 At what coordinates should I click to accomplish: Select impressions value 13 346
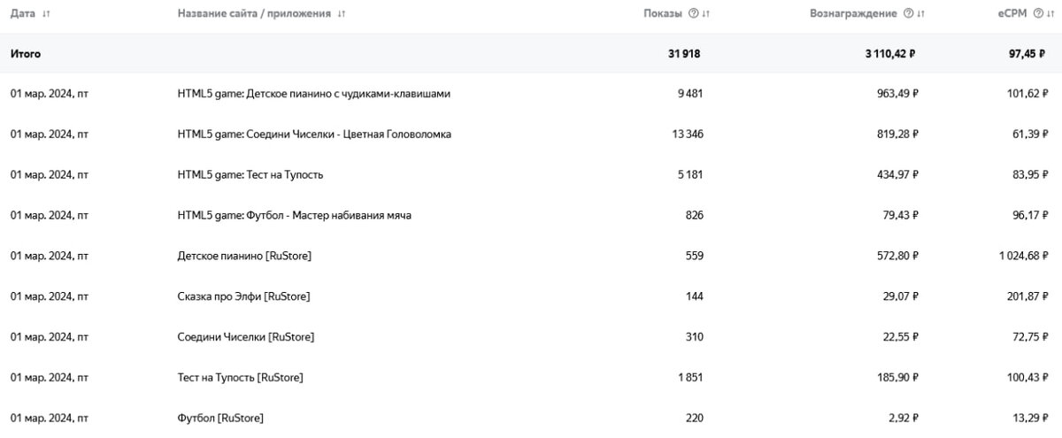[688, 134]
